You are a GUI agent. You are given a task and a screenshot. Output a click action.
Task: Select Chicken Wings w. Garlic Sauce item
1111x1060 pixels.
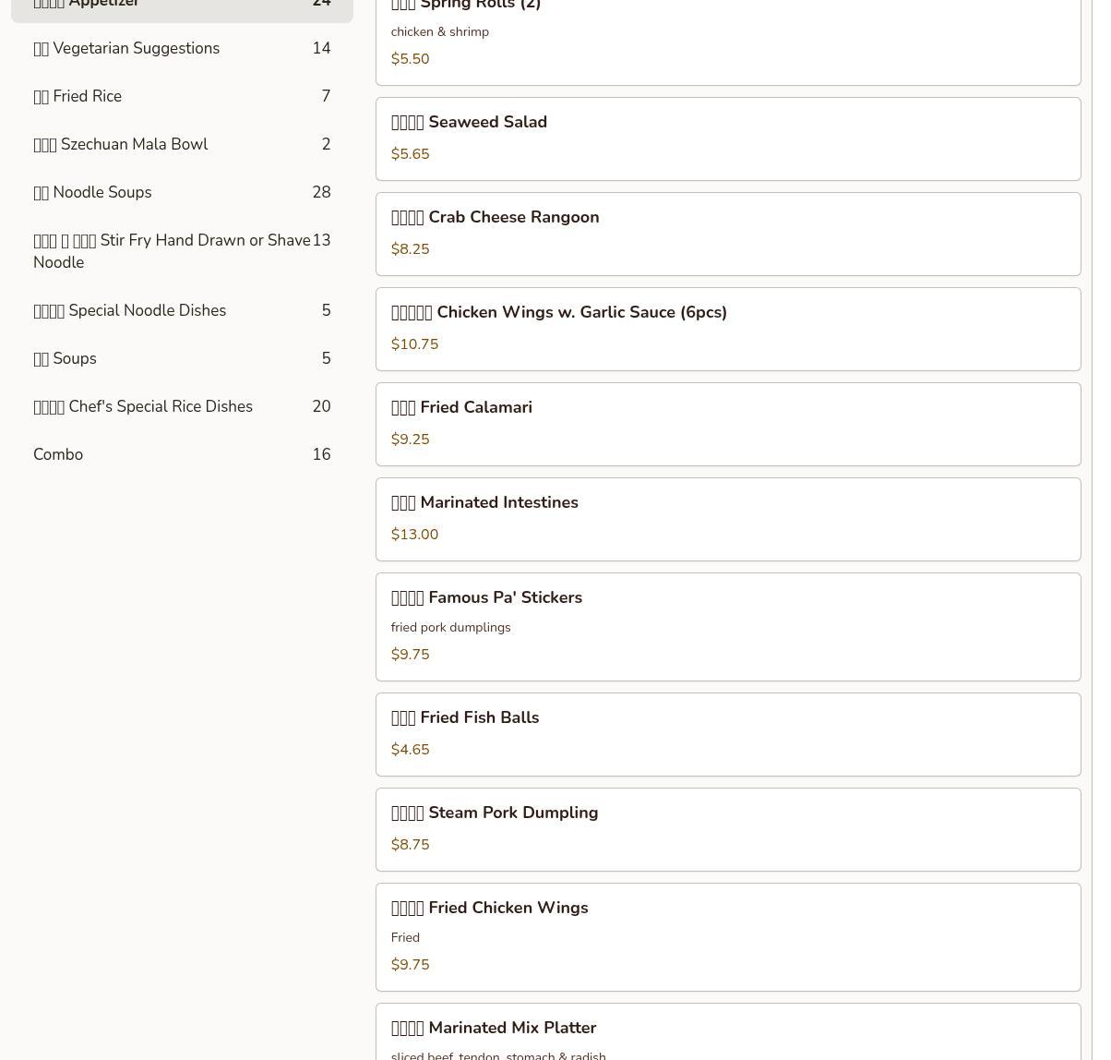(x=727, y=329)
